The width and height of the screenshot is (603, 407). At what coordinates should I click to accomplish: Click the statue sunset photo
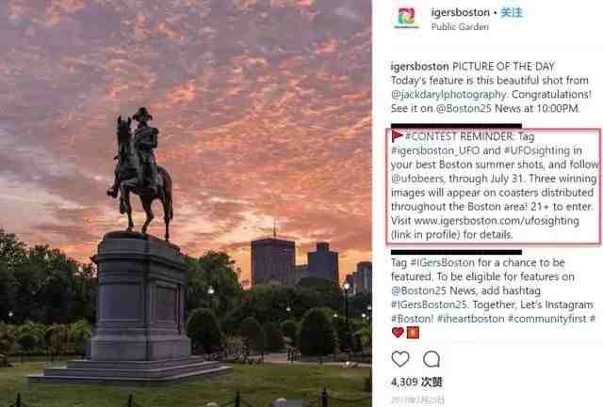pyautogui.click(x=186, y=203)
